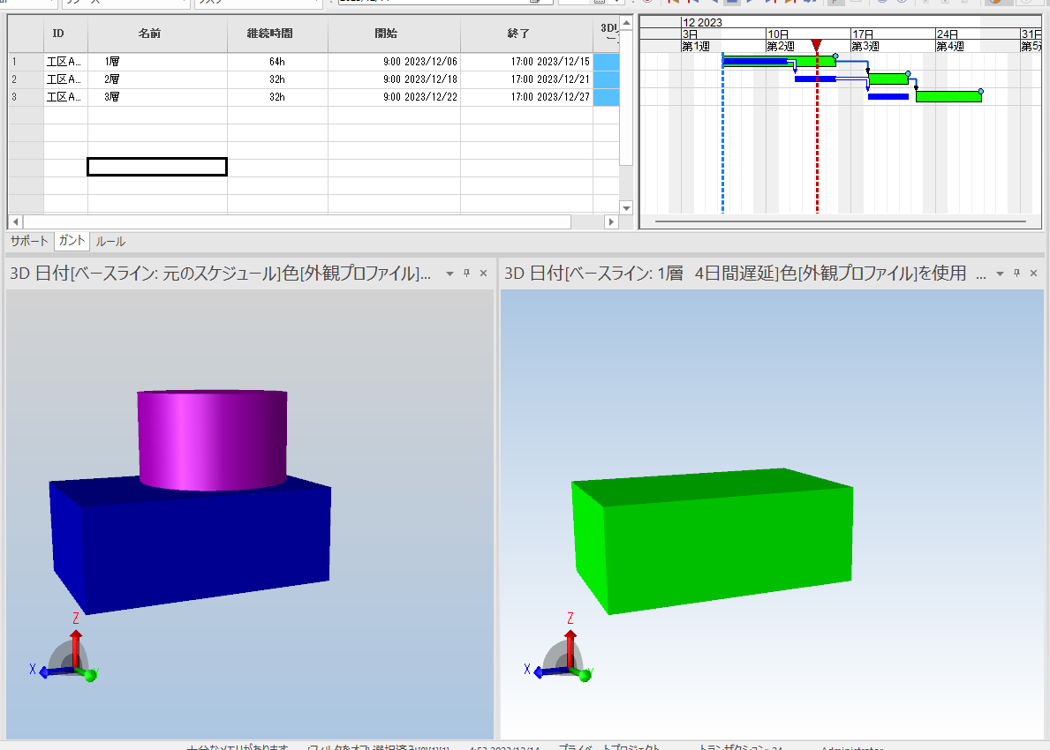Viewport: 1050px width, 750px height.
Task: Select the green box in right 3D view
Action: coord(712,542)
